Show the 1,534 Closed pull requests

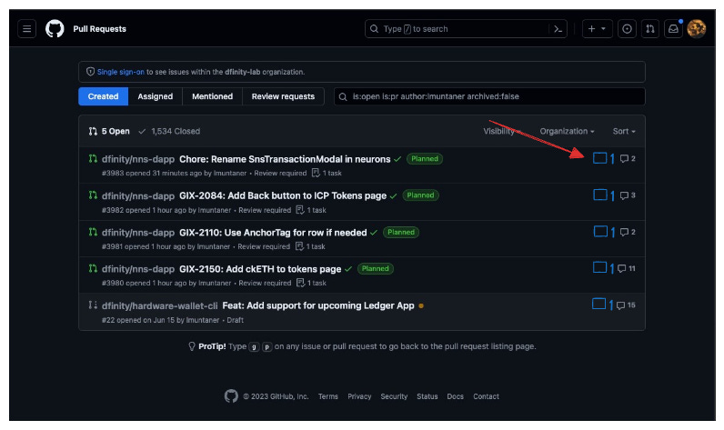169,131
